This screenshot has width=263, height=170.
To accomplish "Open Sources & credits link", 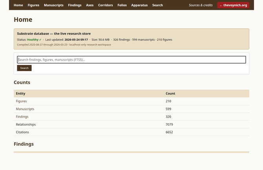I will click(201, 5).
